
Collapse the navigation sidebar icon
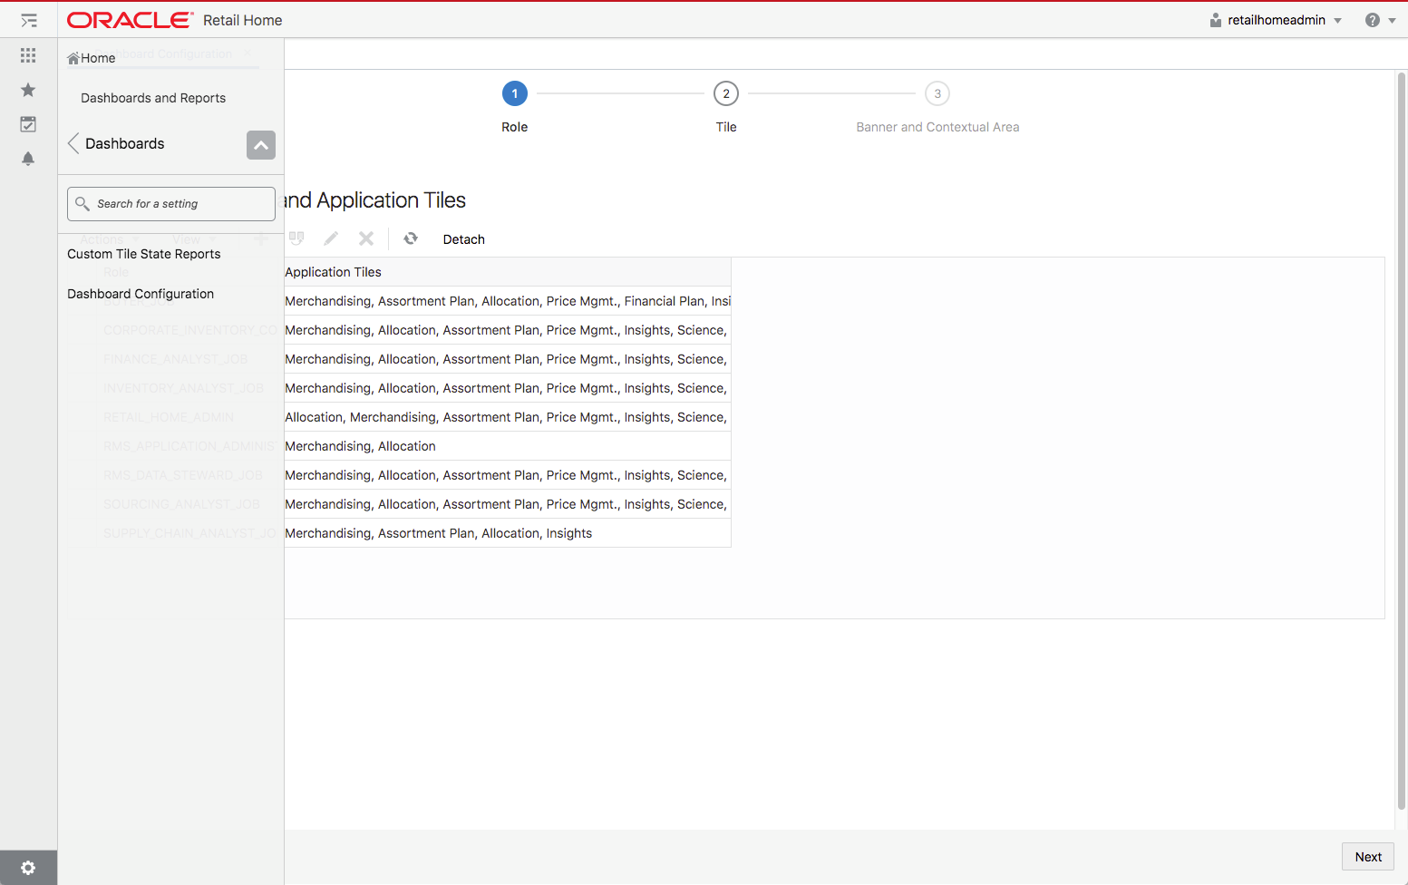tap(28, 20)
